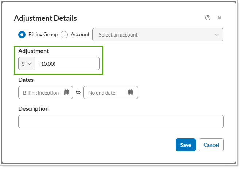Expand the account dropdown chevron arrow
Screen dimensions: 241x169
pyautogui.click(x=217, y=35)
